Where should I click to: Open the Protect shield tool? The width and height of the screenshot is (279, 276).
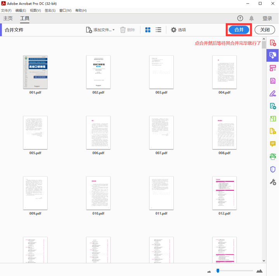coord(272,169)
